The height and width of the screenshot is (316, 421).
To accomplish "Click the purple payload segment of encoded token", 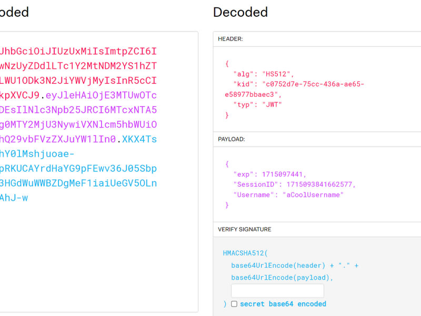I will coord(79,110).
